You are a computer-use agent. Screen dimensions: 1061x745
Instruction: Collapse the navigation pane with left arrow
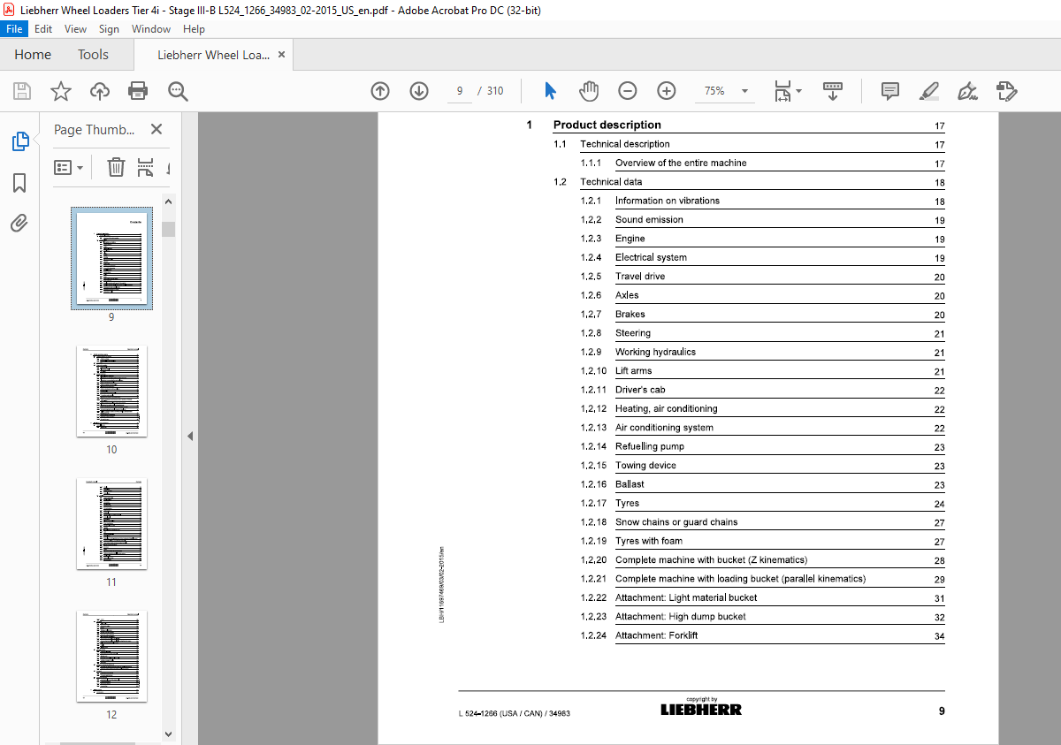[x=190, y=436]
